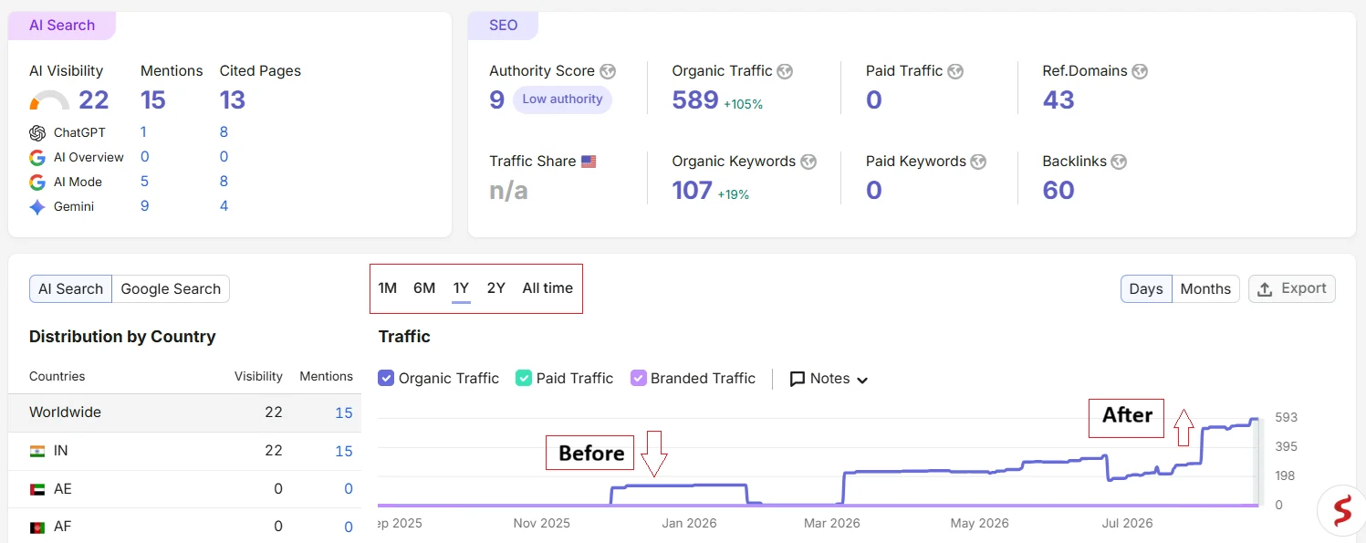Expand the Notes dropdown chevron
The image size is (1366, 543).
click(862, 380)
